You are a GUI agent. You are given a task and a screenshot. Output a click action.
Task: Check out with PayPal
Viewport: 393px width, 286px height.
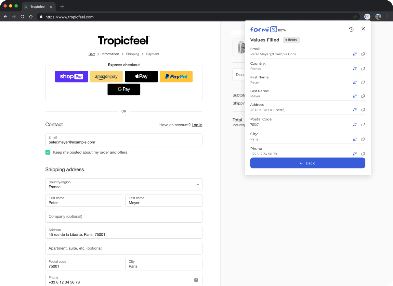[176, 77]
